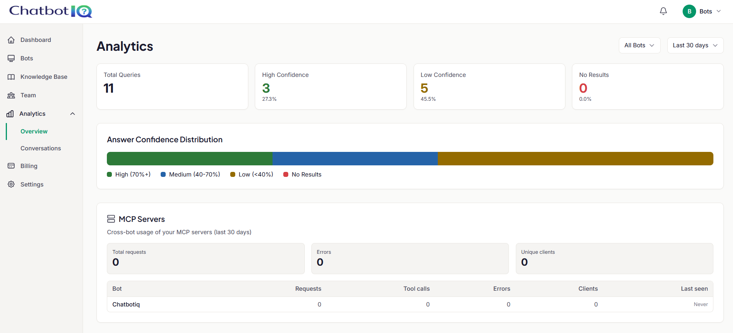Image resolution: width=733 pixels, height=333 pixels.
Task: Click the 0.0% no results percentage
Action: click(585, 99)
